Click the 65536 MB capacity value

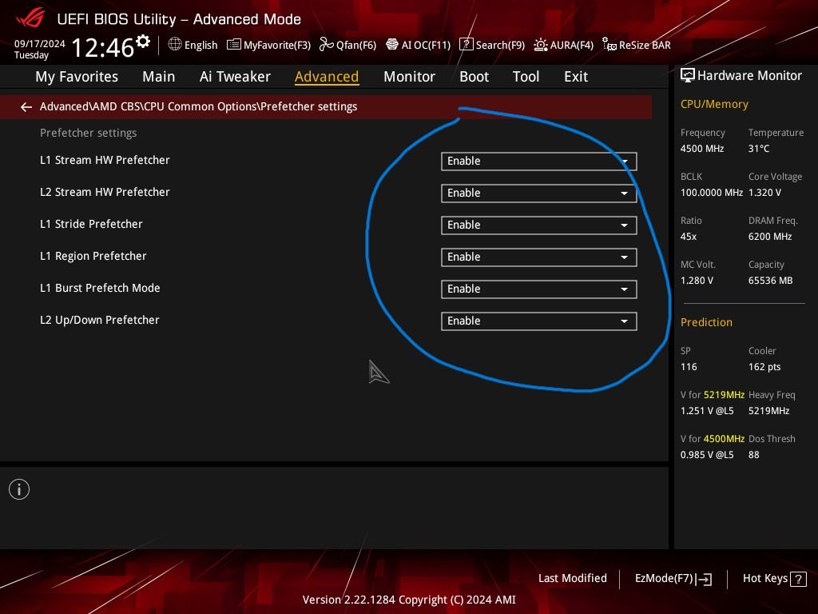[x=771, y=281]
